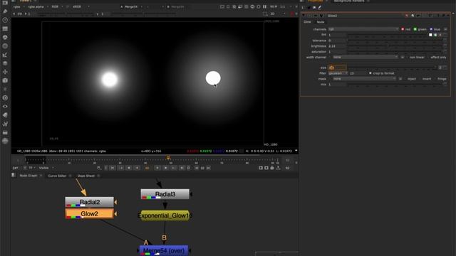Toggle the green channel checkbox
456x256 pixels.
tap(415, 29)
